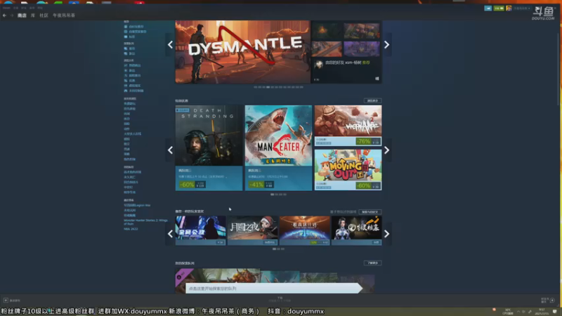Open 月圆之夜 game capsule

(253, 230)
